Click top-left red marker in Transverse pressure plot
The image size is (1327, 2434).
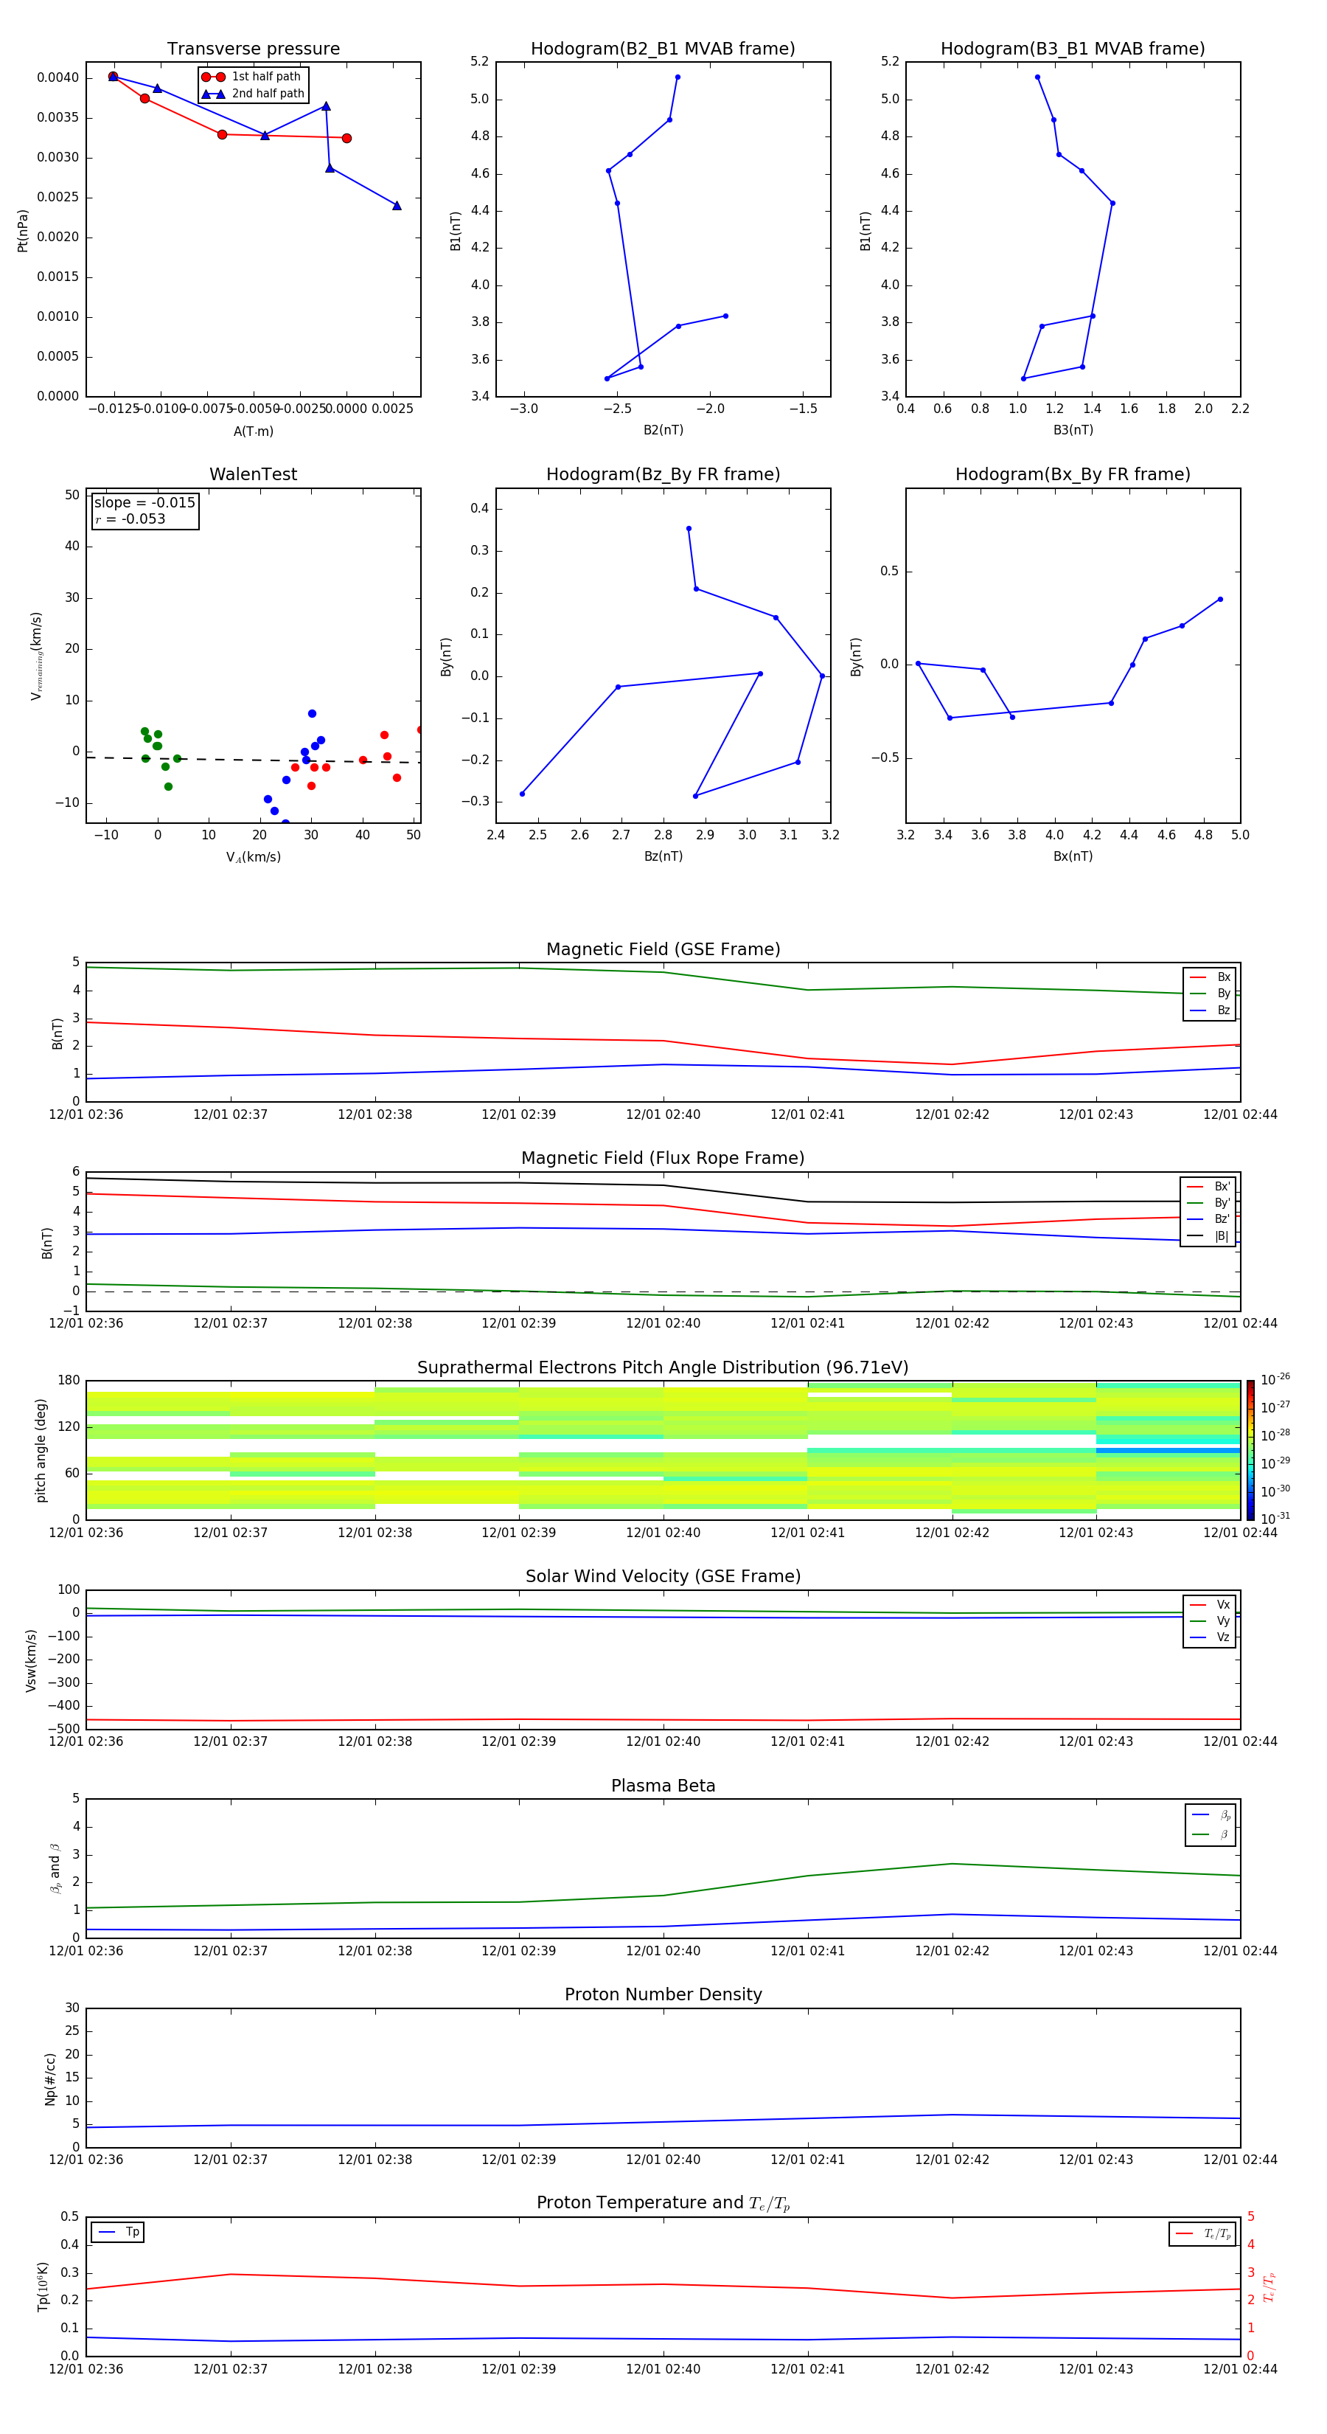112,77
